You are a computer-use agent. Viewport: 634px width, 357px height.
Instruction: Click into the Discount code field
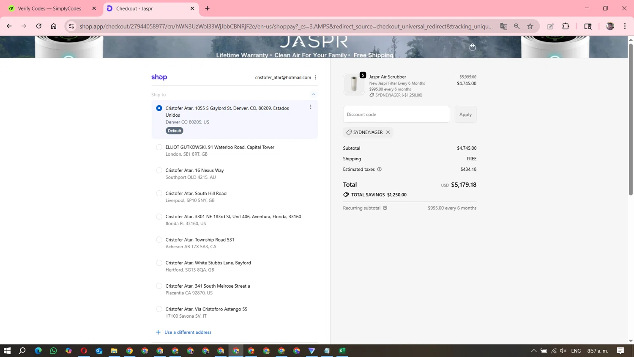pos(396,114)
